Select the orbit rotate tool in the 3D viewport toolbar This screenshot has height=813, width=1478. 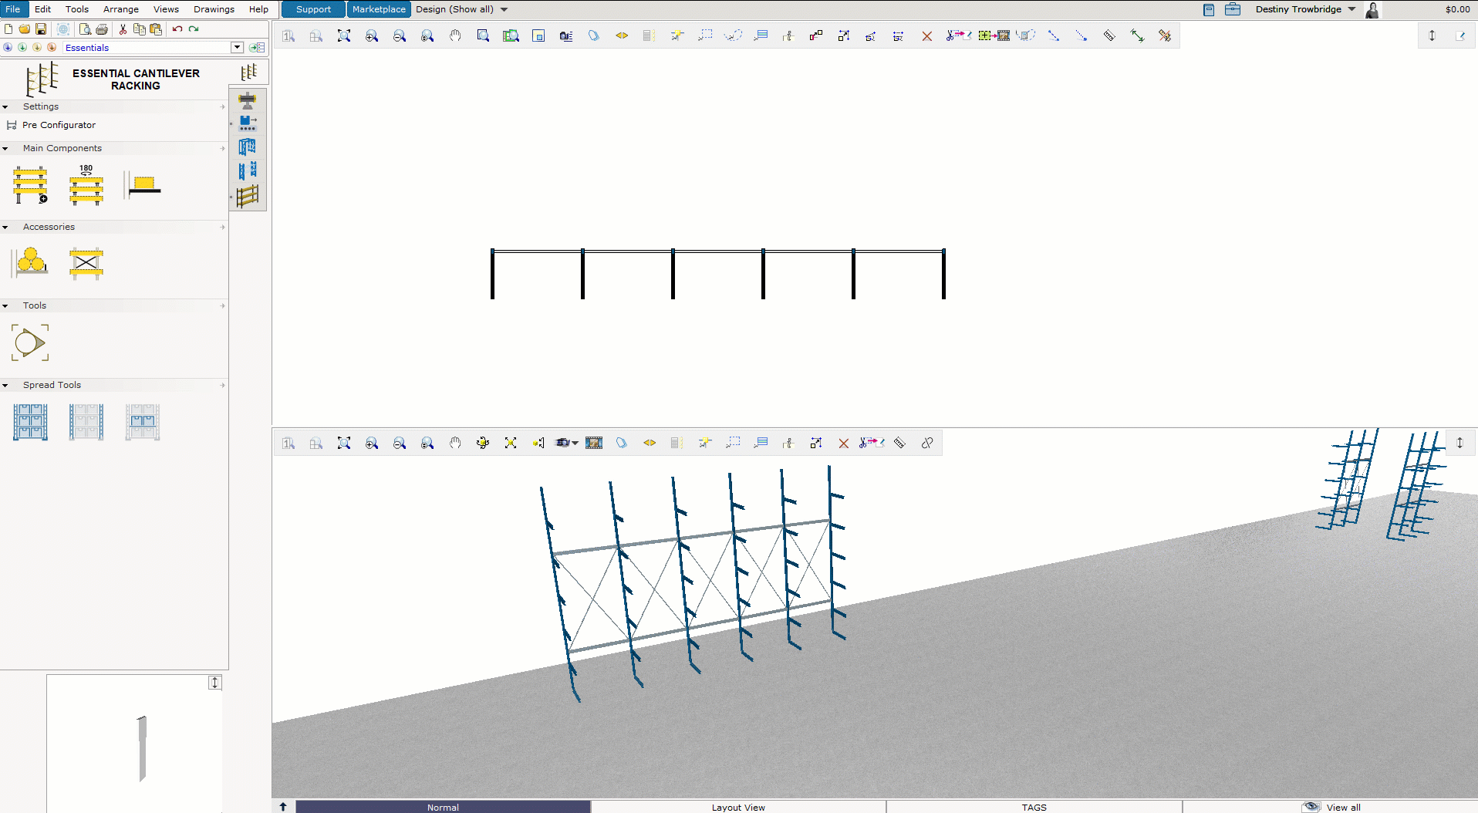coord(482,443)
